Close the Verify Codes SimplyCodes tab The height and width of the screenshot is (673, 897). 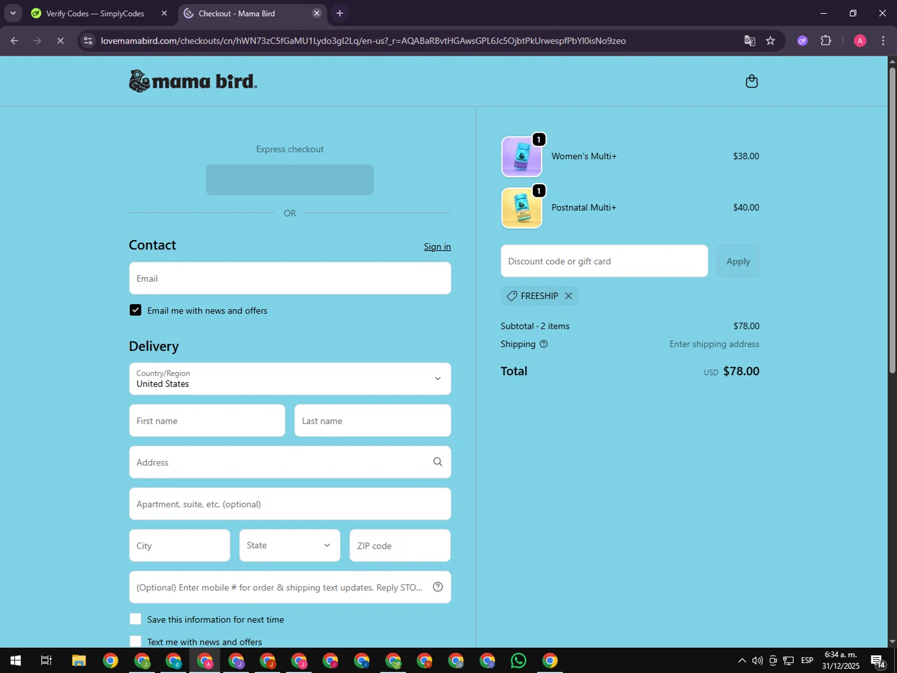[164, 13]
